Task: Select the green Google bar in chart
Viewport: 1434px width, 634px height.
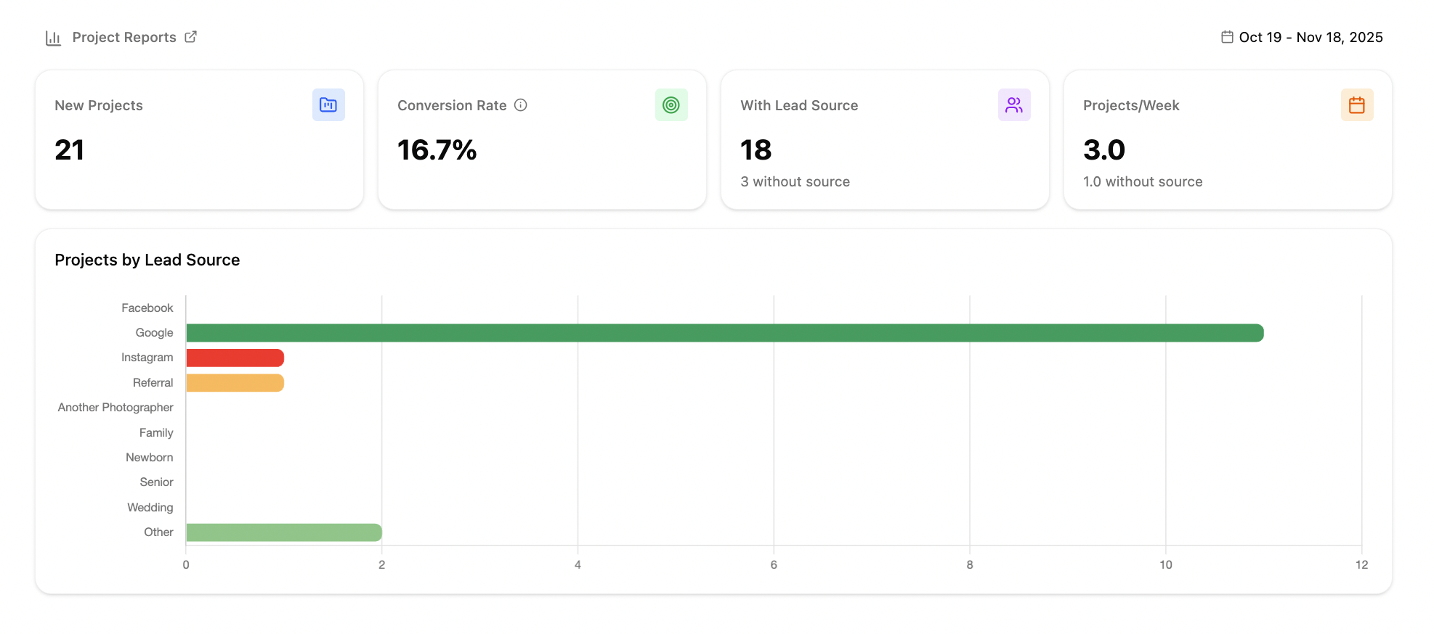Action: click(x=724, y=333)
